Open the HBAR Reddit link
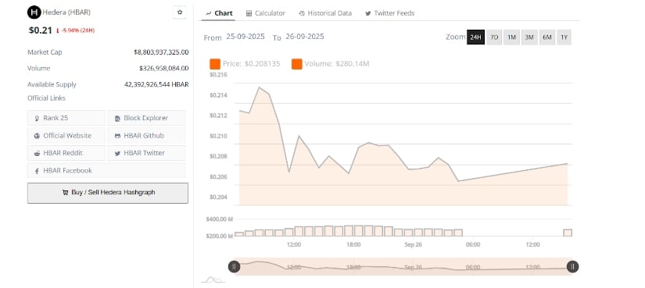 tap(66, 153)
